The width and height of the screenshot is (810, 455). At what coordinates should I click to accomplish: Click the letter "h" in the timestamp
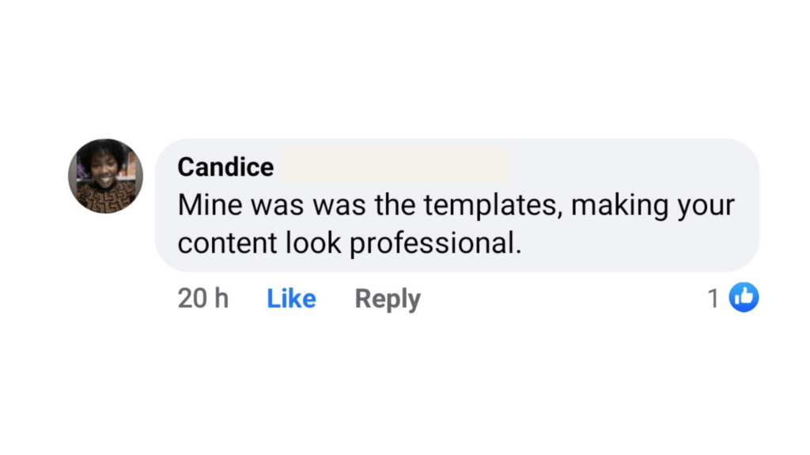coord(221,299)
